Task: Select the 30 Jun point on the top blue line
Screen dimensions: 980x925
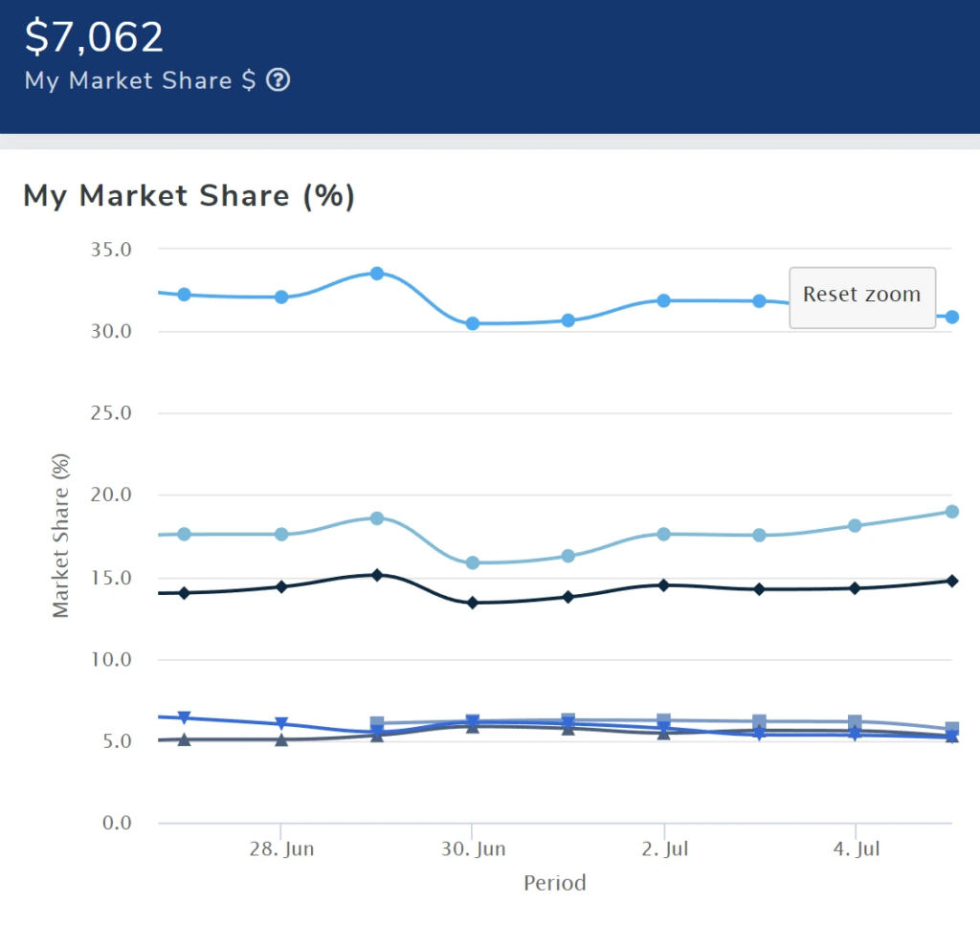Action: click(x=474, y=323)
